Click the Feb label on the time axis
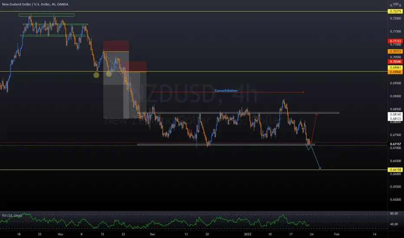The width and height of the screenshot is (404, 238). pos(337,235)
